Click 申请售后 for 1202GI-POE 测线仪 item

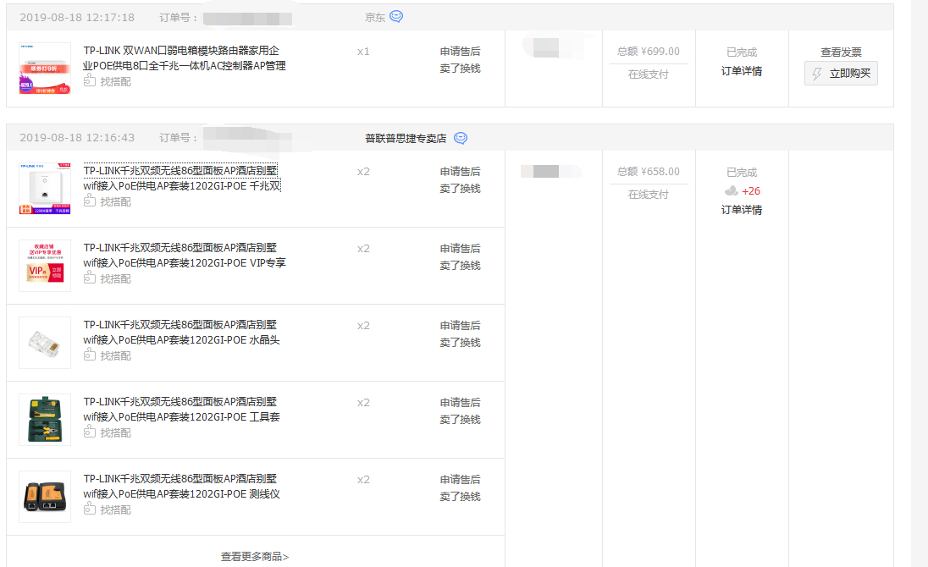coord(460,479)
